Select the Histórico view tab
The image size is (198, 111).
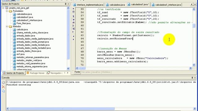(x=106, y=72)
